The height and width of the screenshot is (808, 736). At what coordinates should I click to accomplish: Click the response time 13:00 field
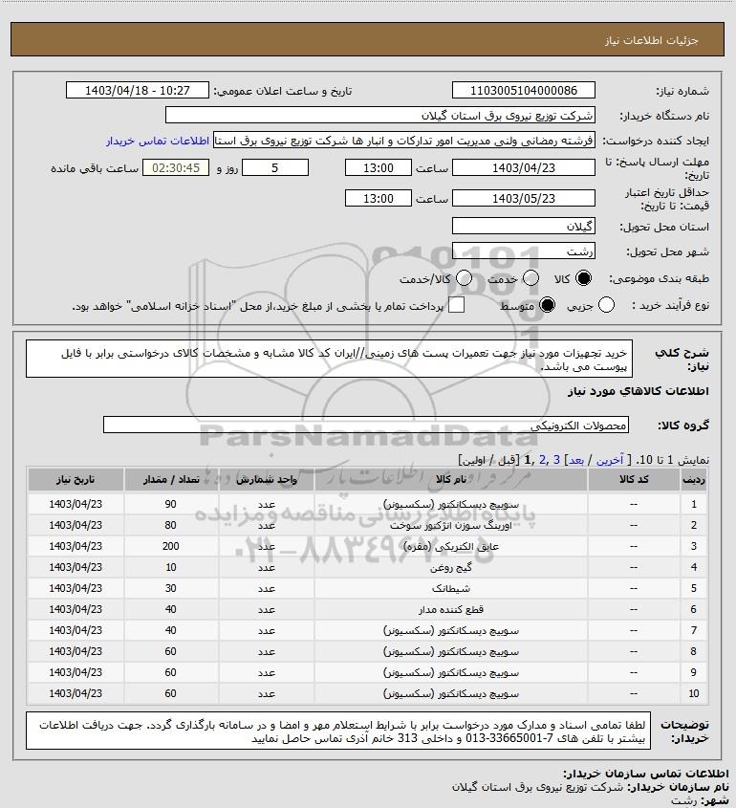379,167
